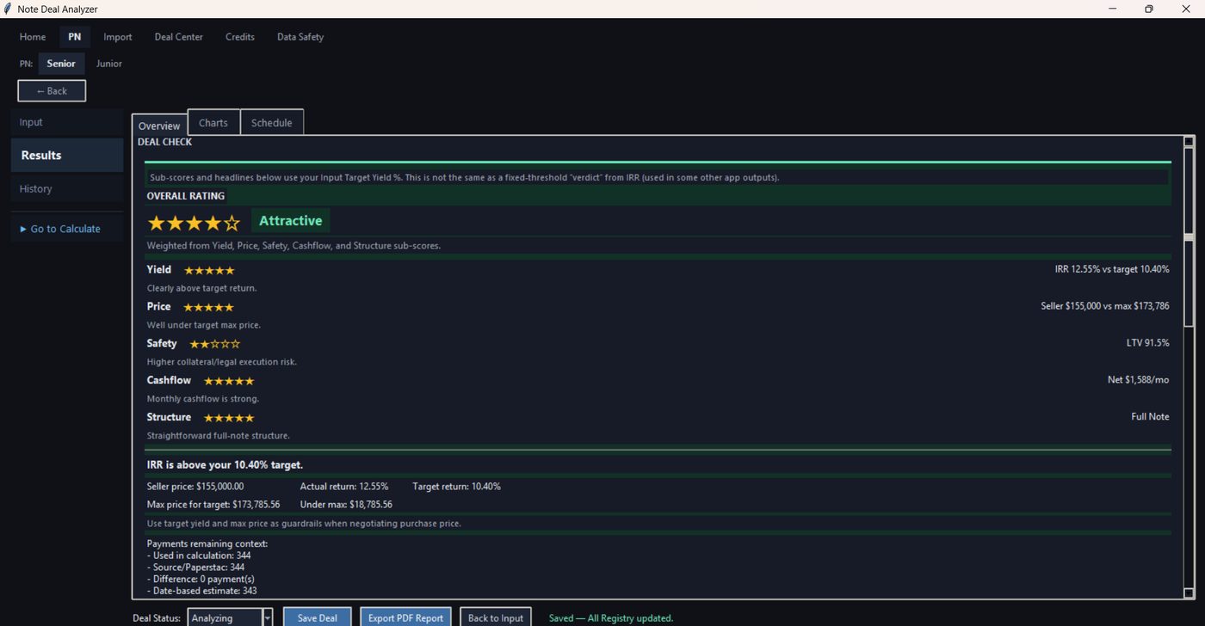Click the Note Deal Analyzer feather icon
Viewport: 1205px width, 626px height.
click(x=8, y=9)
